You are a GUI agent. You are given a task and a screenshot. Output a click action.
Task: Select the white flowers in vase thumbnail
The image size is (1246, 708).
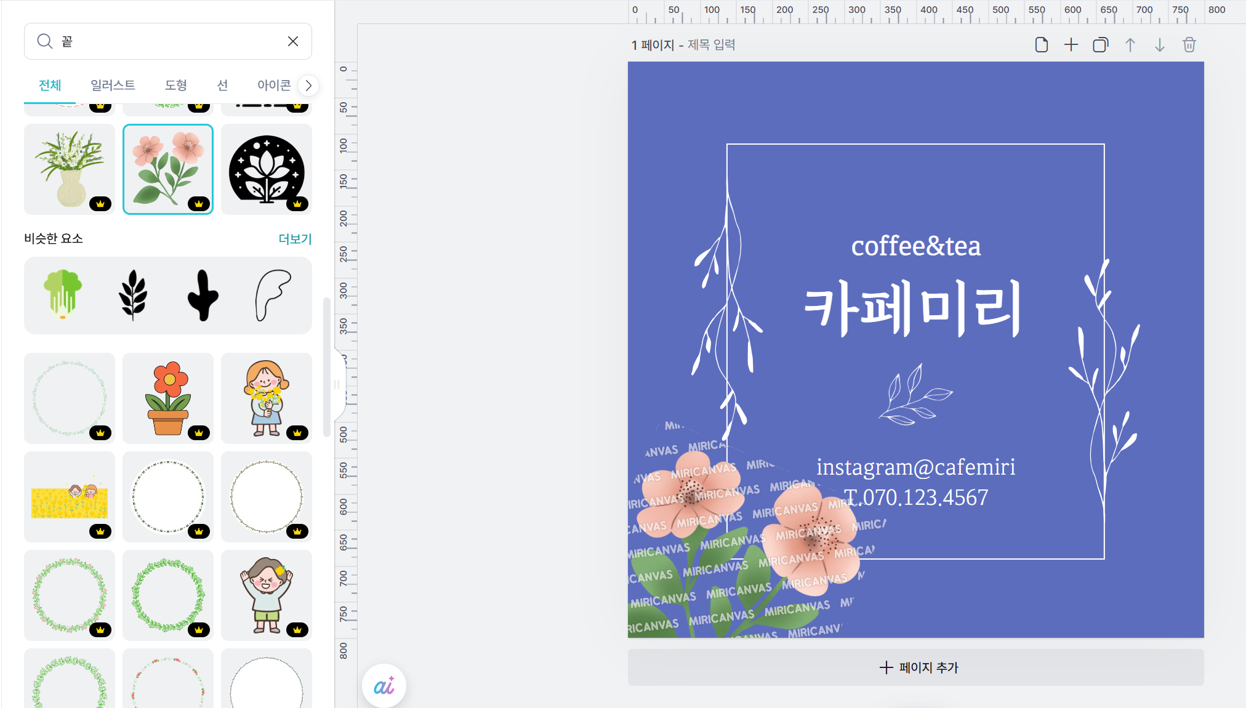pos(70,169)
